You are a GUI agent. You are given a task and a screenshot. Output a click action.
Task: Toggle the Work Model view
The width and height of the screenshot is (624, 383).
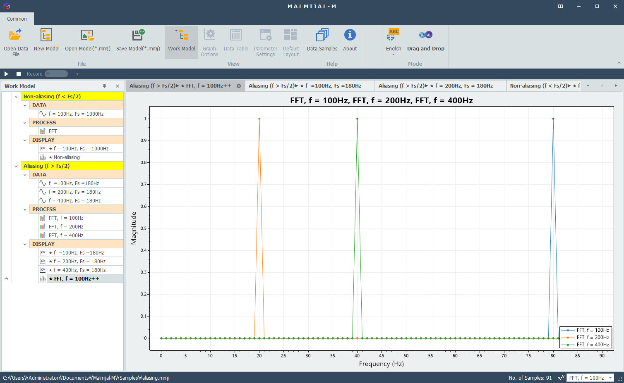pos(181,42)
